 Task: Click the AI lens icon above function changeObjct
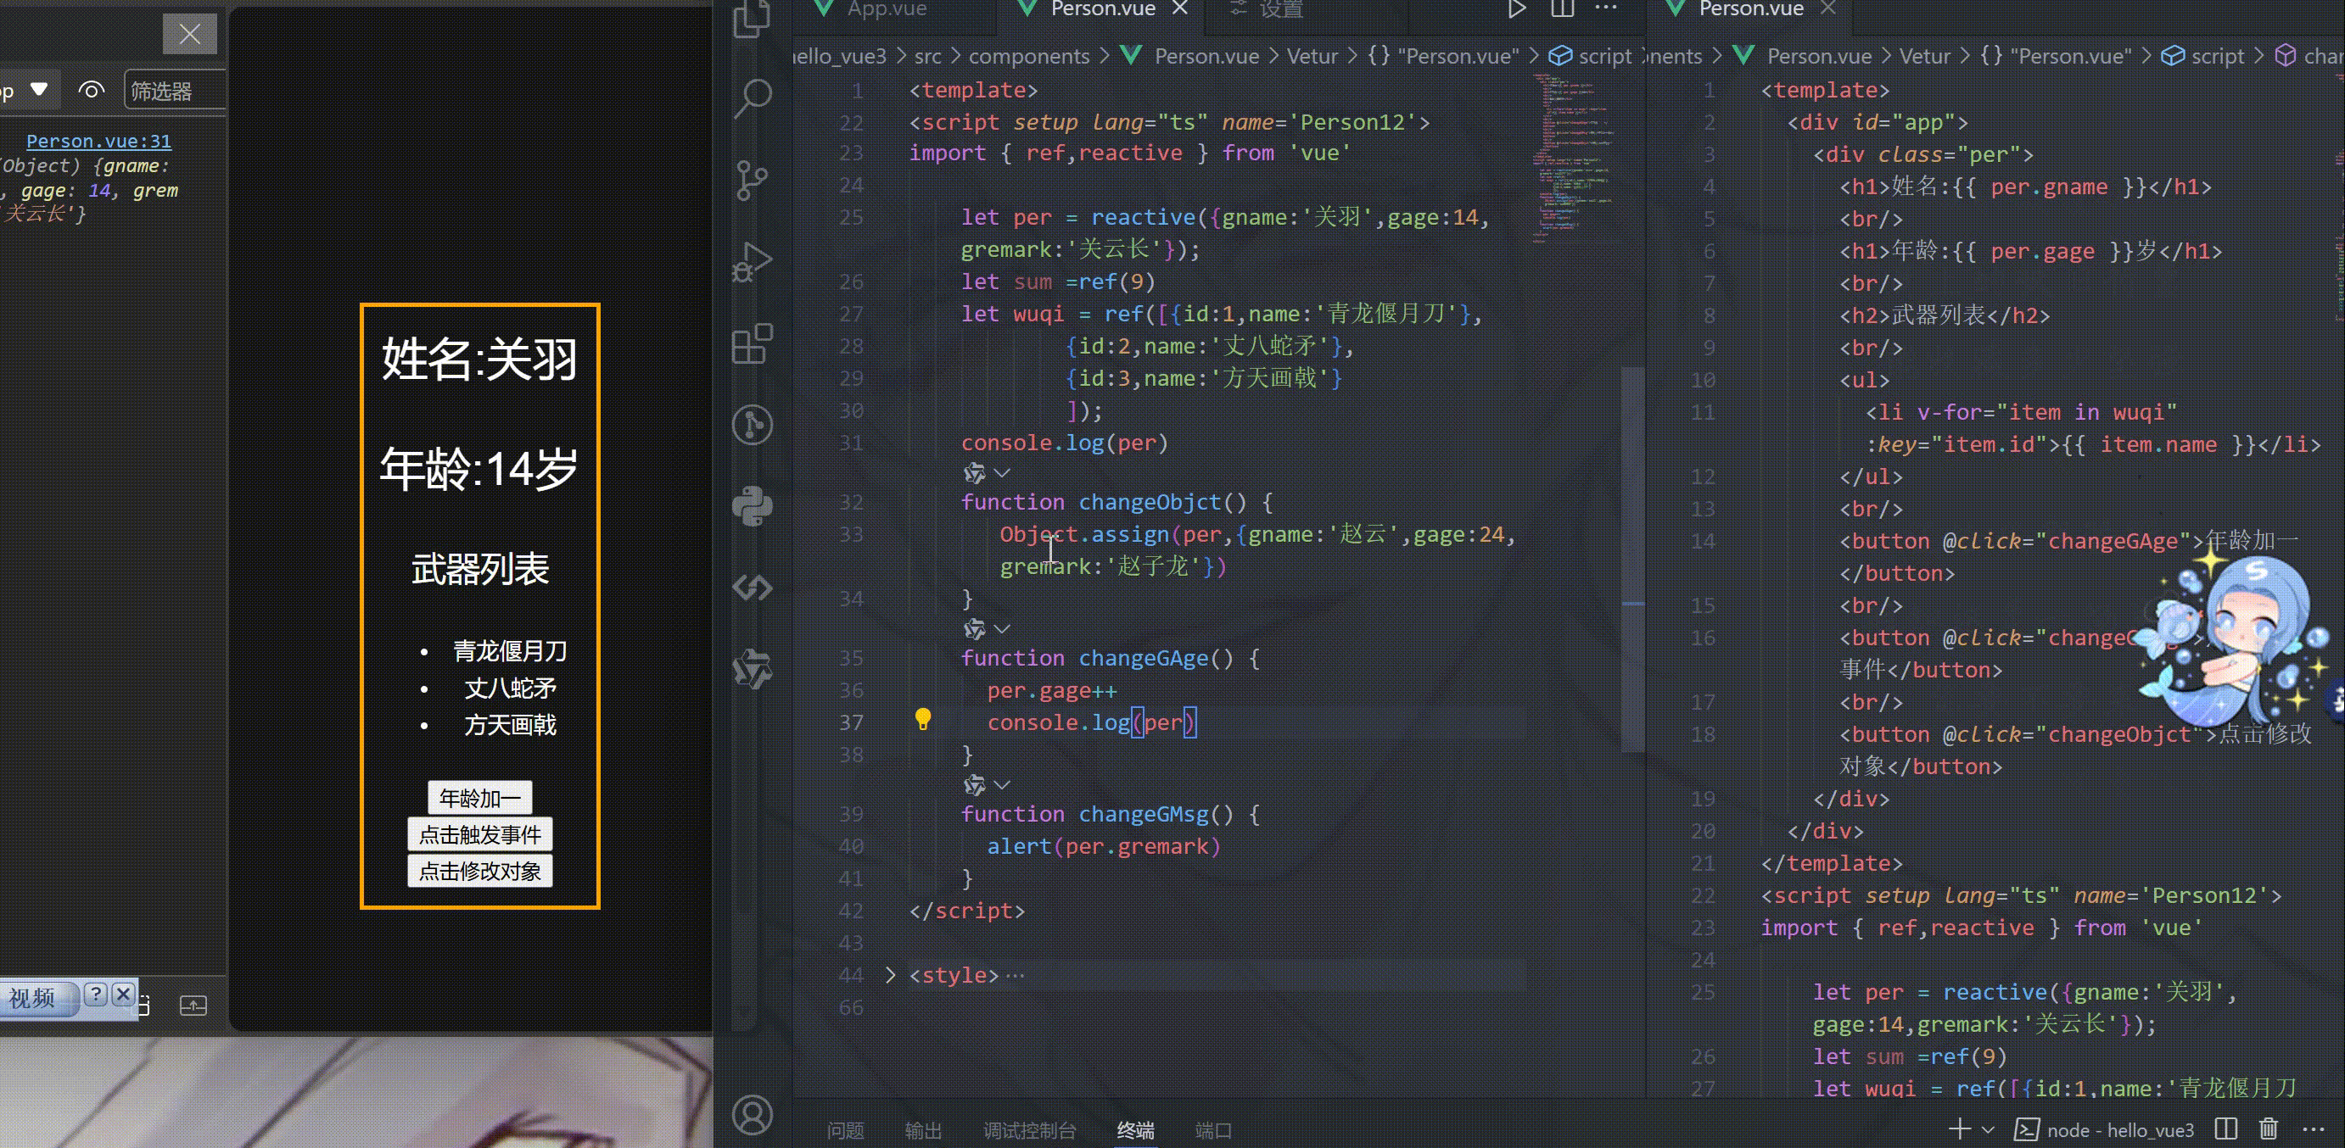pos(975,473)
